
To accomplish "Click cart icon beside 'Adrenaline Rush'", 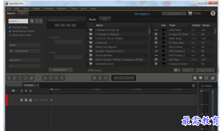I will [x=91, y=64].
